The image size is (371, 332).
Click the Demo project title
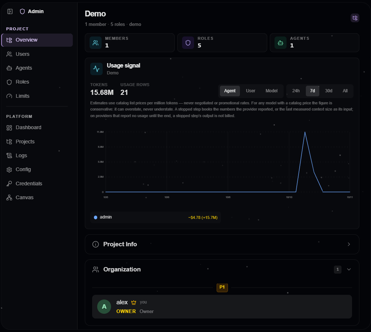tap(95, 14)
